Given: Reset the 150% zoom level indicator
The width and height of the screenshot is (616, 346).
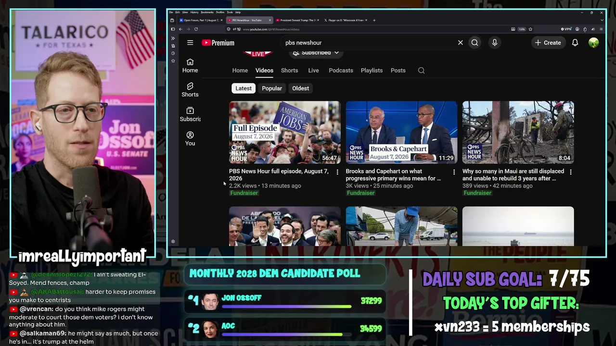Looking at the screenshot, I should pos(522,29).
